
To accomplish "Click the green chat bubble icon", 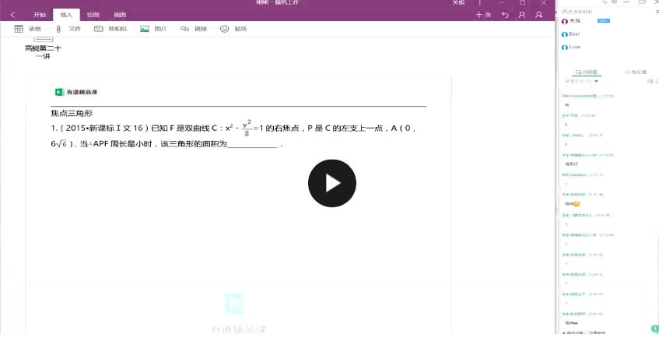I will click(x=655, y=329).
